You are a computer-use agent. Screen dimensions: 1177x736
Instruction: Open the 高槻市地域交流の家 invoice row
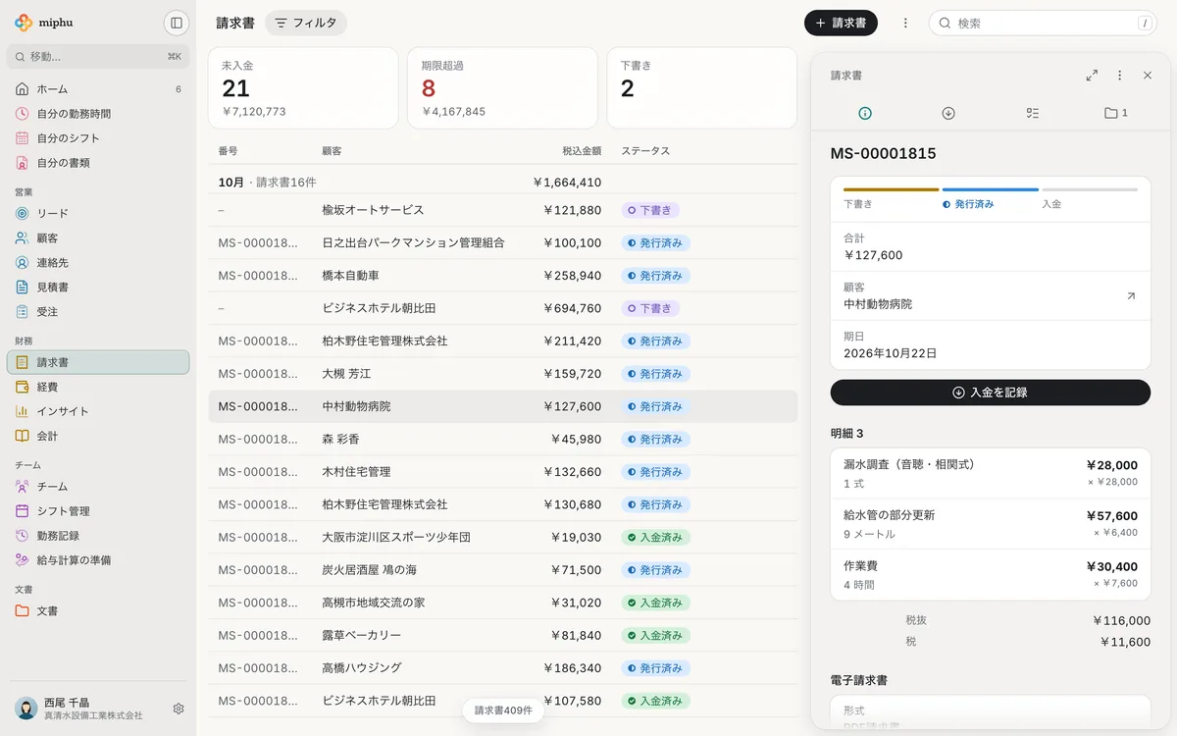point(502,603)
